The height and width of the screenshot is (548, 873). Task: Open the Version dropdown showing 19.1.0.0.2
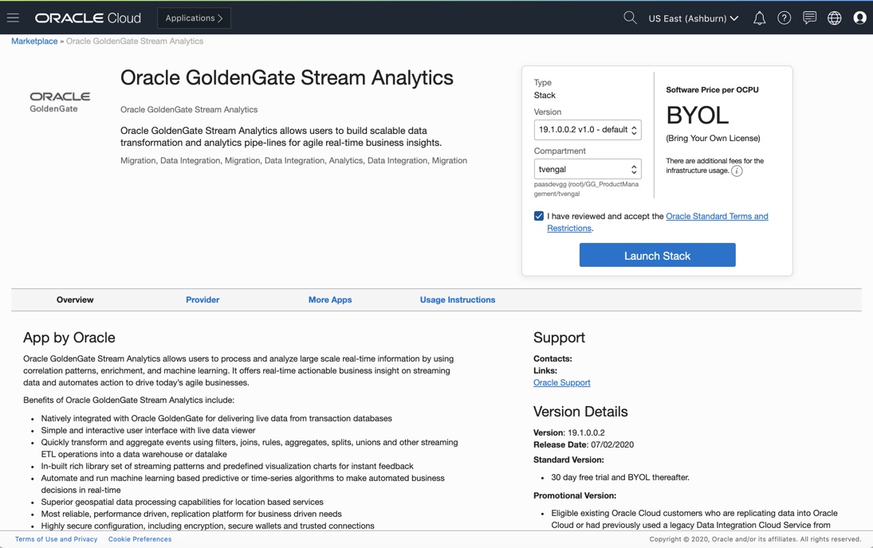coord(588,130)
